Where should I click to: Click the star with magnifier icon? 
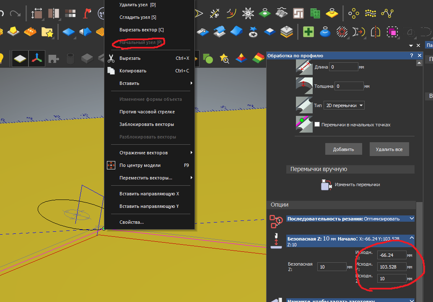tap(224, 59)
